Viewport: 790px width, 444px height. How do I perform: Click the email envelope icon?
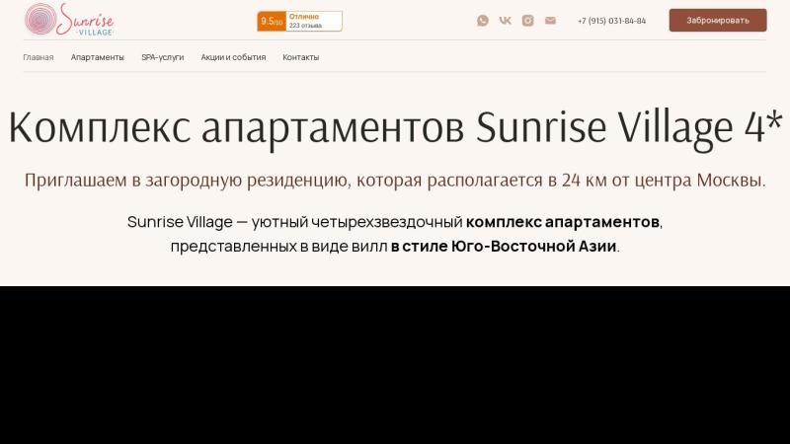550,20
